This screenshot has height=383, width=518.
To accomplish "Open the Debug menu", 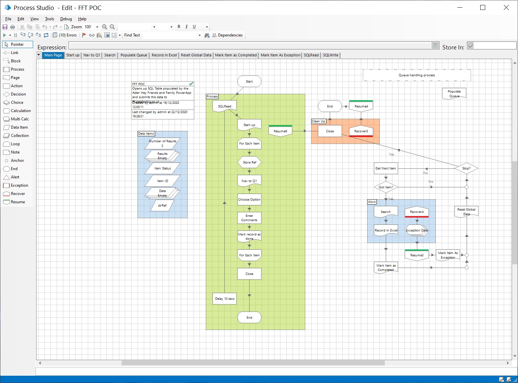I will [66, 19].
